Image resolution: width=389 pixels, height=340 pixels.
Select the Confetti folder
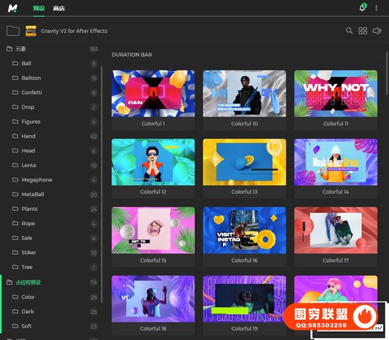point(32,92)
